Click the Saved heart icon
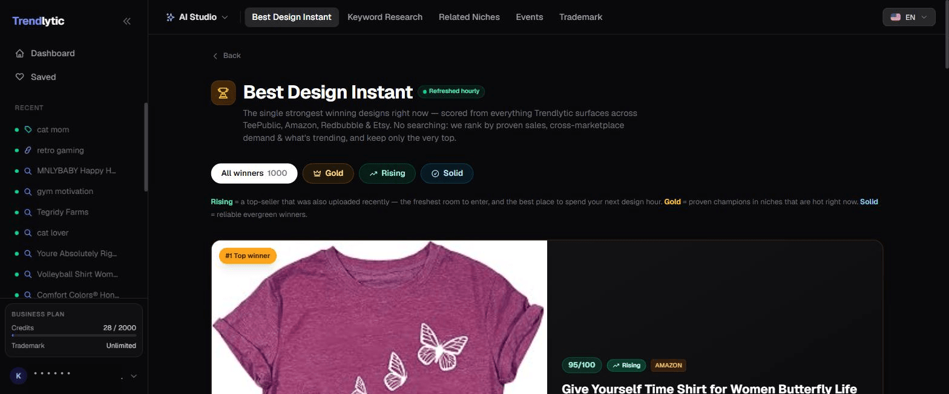Screen dimensions: 949x394 click(20, 77)
